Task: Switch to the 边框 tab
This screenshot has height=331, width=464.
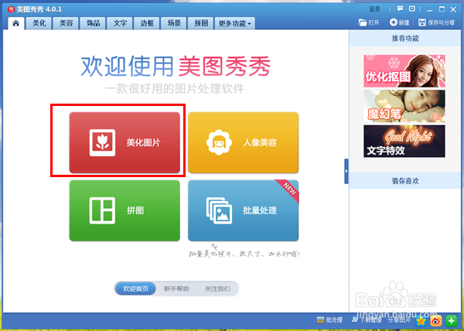Action: click(147, 23)
